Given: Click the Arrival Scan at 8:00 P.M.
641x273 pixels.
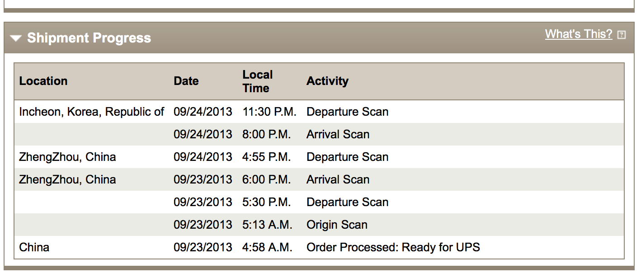Looking at the screenshot, I should [338, 134].
